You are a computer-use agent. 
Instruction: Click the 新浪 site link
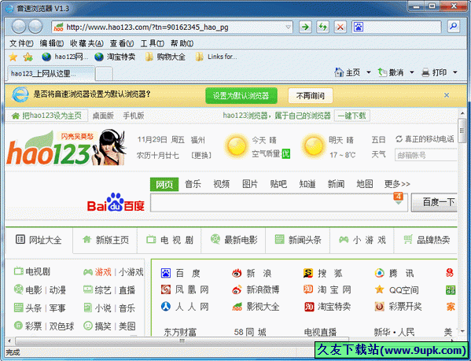pyautogui.click(x=252, y=273)
